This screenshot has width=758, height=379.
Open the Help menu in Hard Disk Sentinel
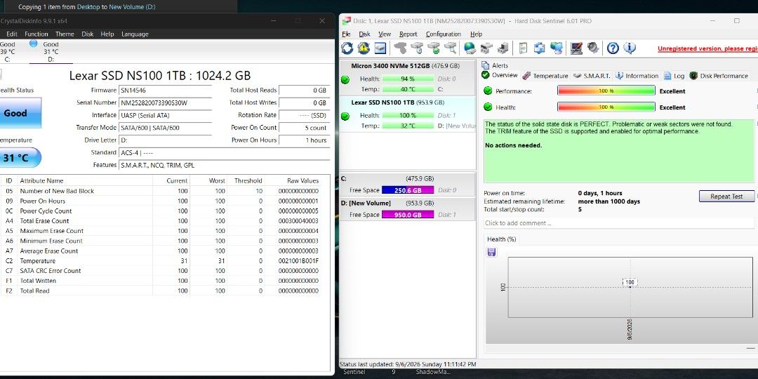[476, 34]
